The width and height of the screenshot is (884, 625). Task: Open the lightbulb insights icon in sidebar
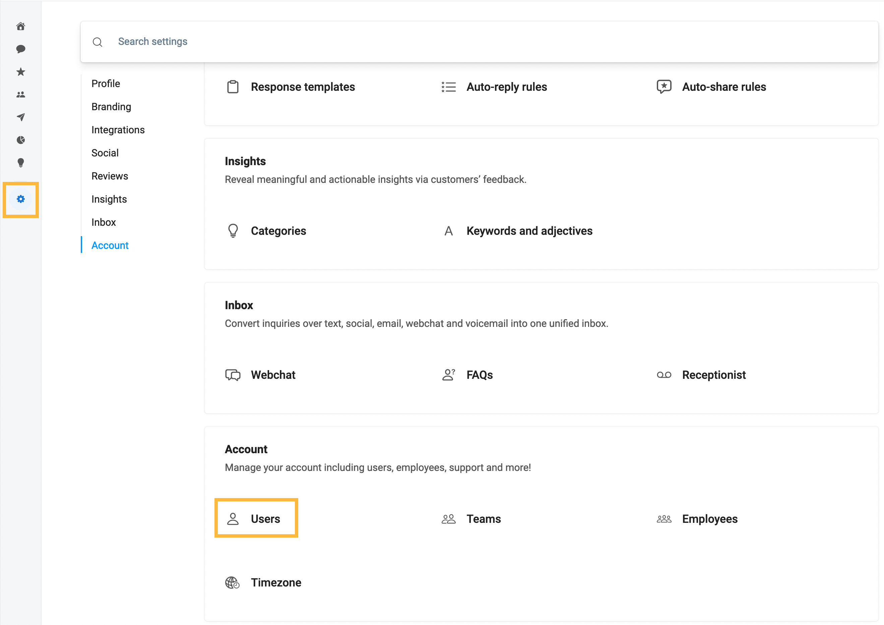point(21,162)
